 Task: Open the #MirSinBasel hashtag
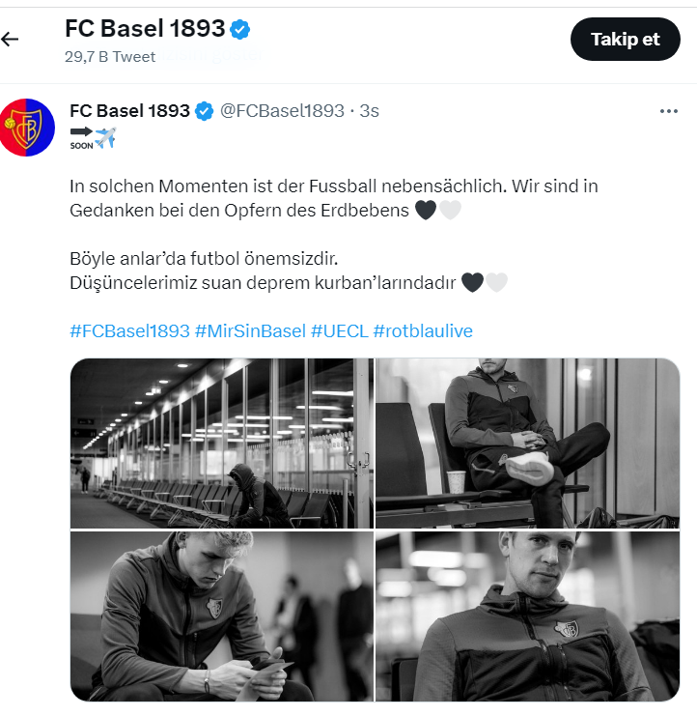pyautogui.click(x=250, y=331)
